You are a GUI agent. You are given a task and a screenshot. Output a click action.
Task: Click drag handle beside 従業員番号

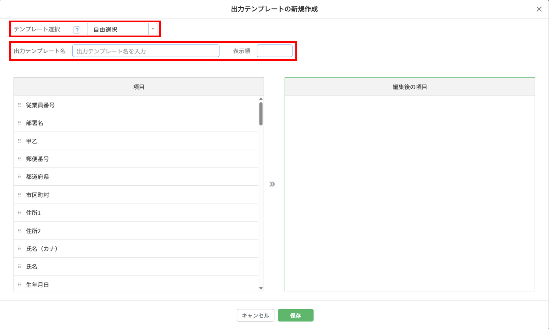(x=19, y=105)
